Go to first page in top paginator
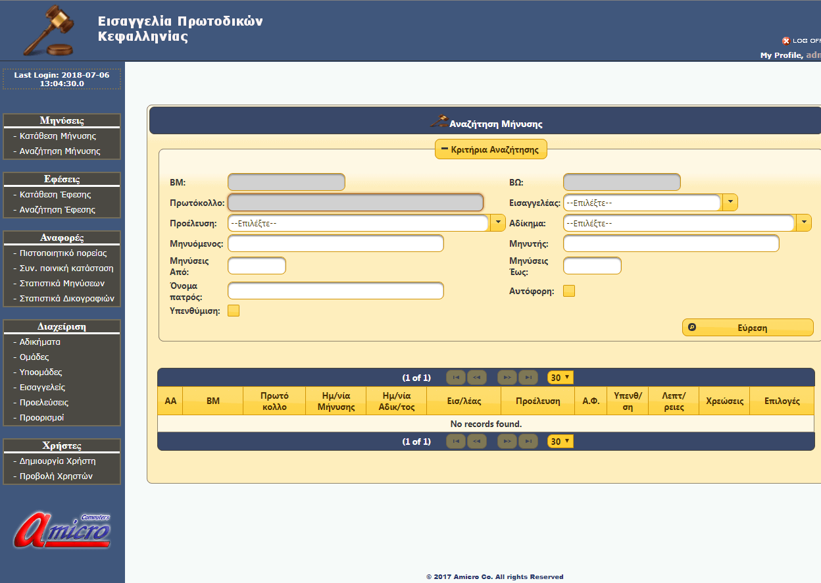This screenshot has width=821, height=583. click(x=456, y=378)
